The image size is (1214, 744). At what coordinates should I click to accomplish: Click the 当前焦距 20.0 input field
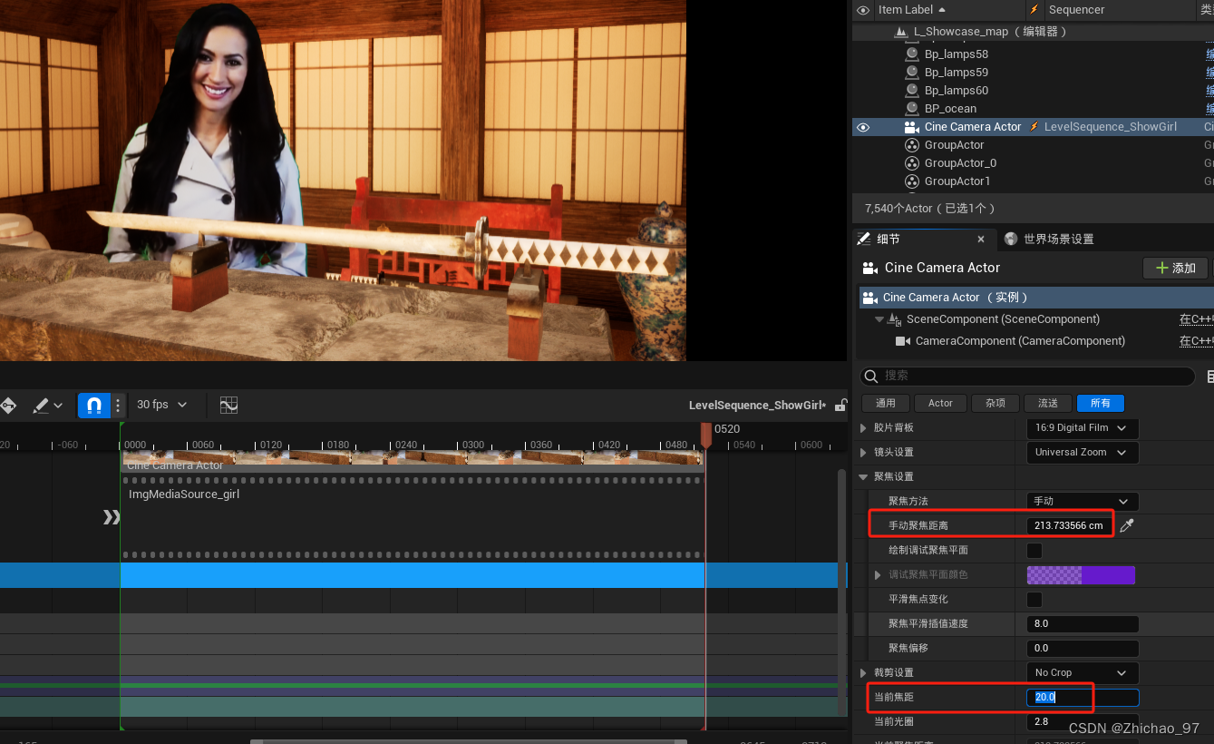point(1083,697)
